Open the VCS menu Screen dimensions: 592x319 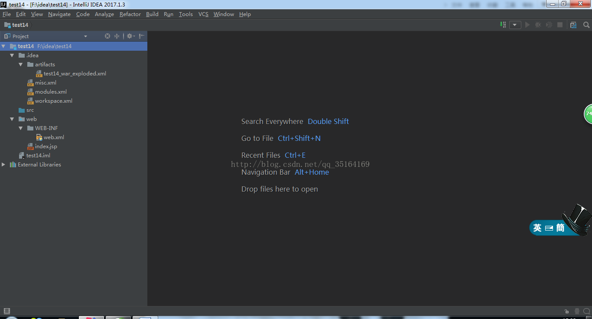pos(203,14)
